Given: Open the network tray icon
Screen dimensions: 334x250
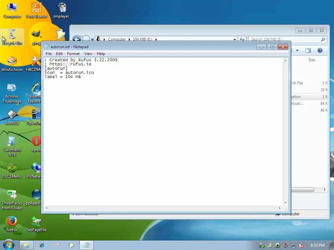Looking at the screenshot, I should tap(293, 245).
